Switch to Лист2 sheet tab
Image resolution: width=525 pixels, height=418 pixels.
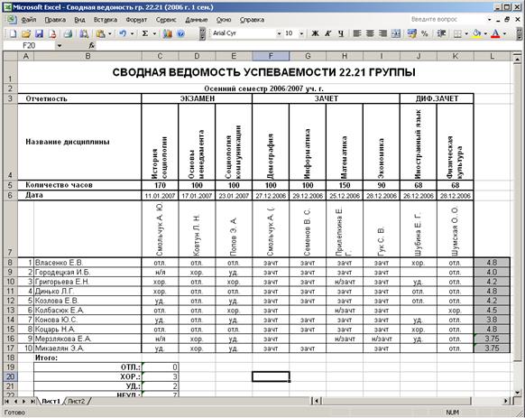coord(77,401)
